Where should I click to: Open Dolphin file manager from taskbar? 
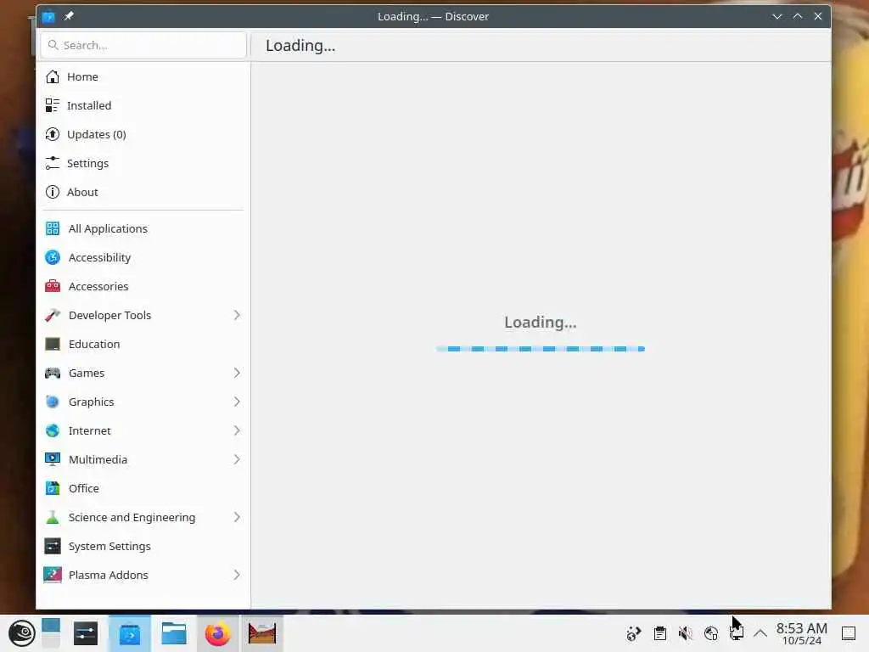click(173, 633)
